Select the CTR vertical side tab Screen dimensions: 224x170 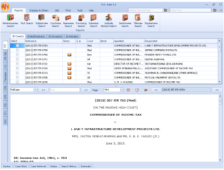tap(6, 88)
